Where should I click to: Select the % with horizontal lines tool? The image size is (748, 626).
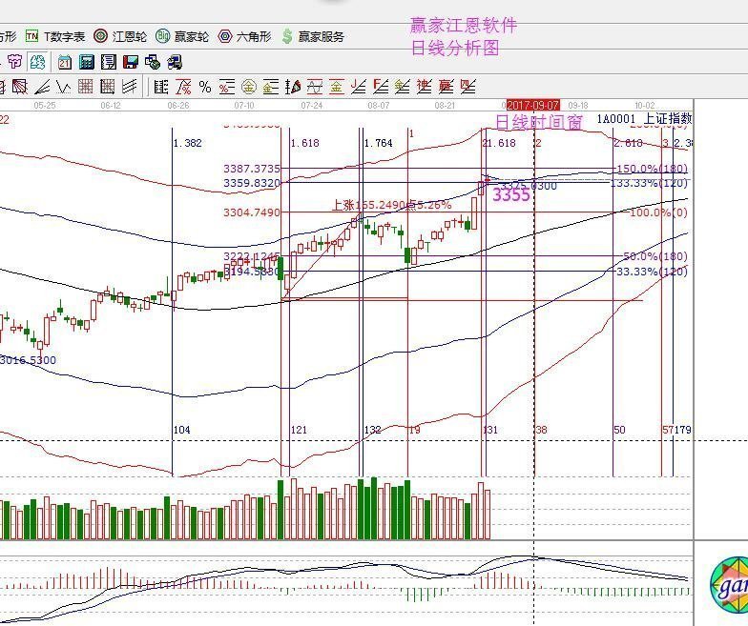pos(227,87)
